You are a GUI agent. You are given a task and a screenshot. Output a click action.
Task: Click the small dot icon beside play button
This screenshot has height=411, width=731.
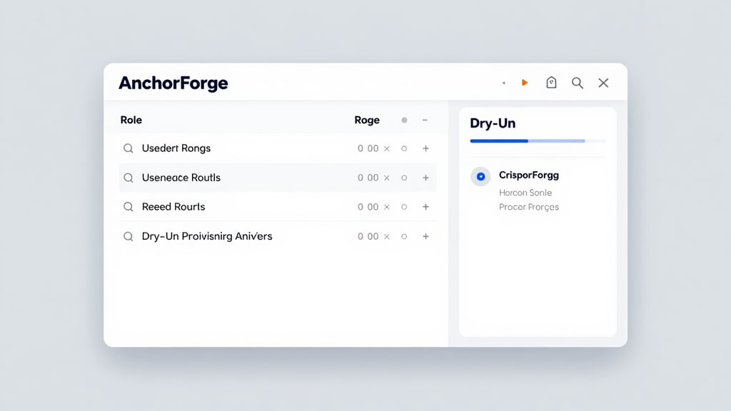coord(504,83)
